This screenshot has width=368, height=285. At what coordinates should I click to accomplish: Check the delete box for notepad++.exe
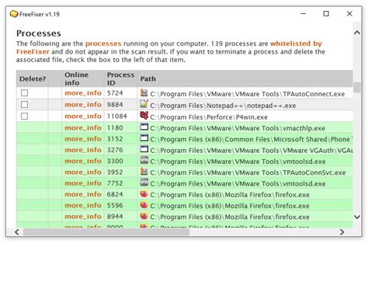[x=24, y=104]
